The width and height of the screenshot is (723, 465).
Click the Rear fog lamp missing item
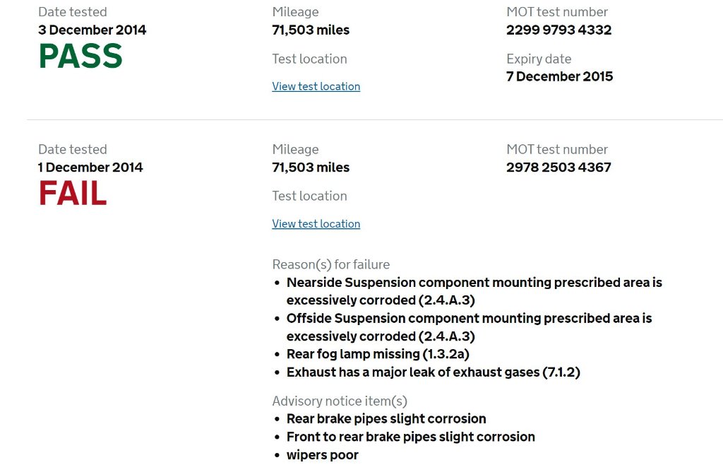point(378,354)
